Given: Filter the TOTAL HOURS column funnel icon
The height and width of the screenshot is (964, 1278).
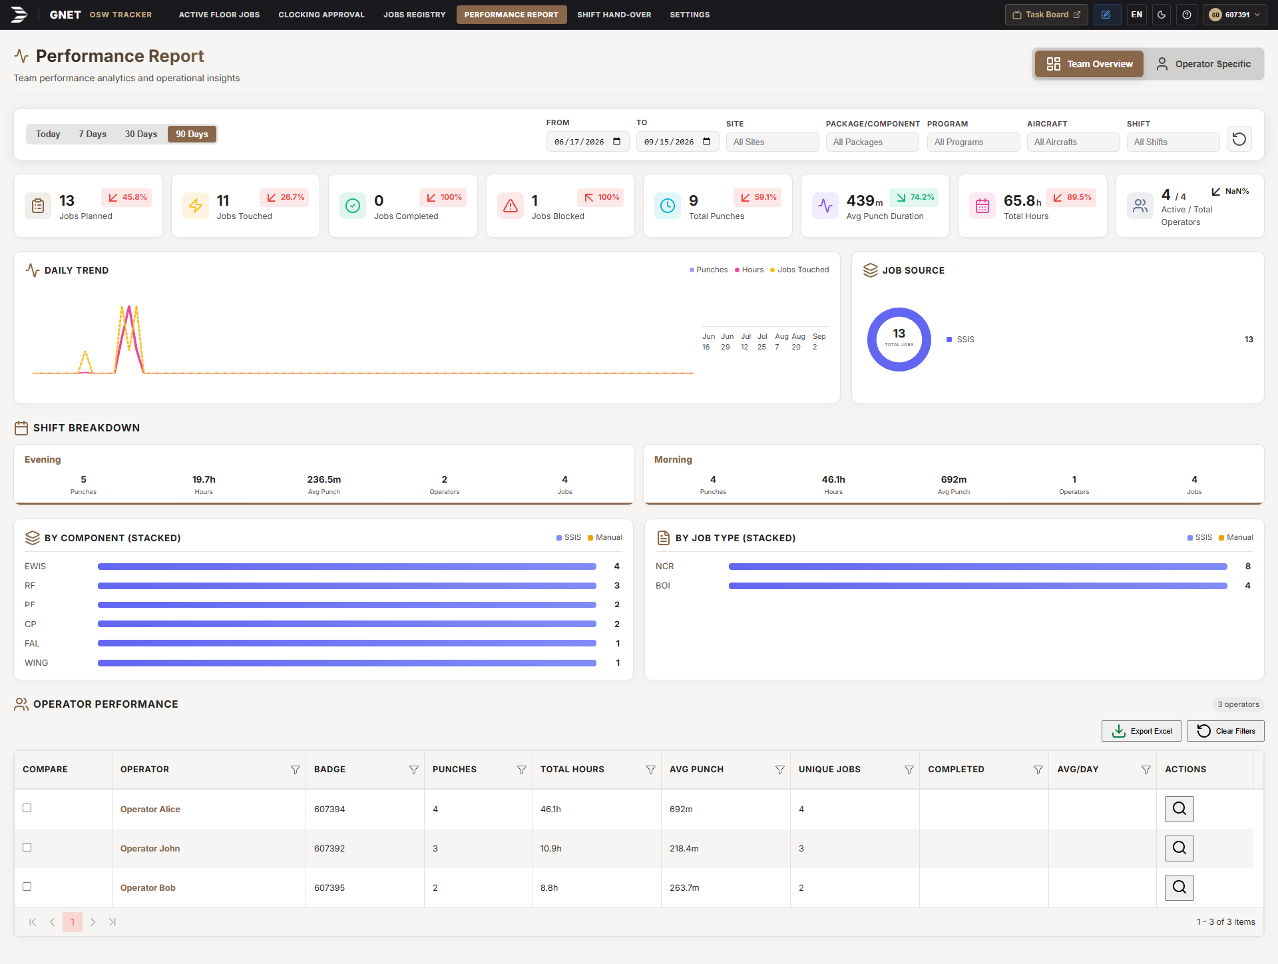Looking at the screenshot, I should click(650, 770).
